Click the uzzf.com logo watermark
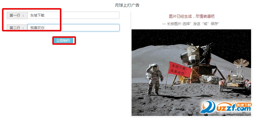254x118 pixels. (x=226, y=107)
